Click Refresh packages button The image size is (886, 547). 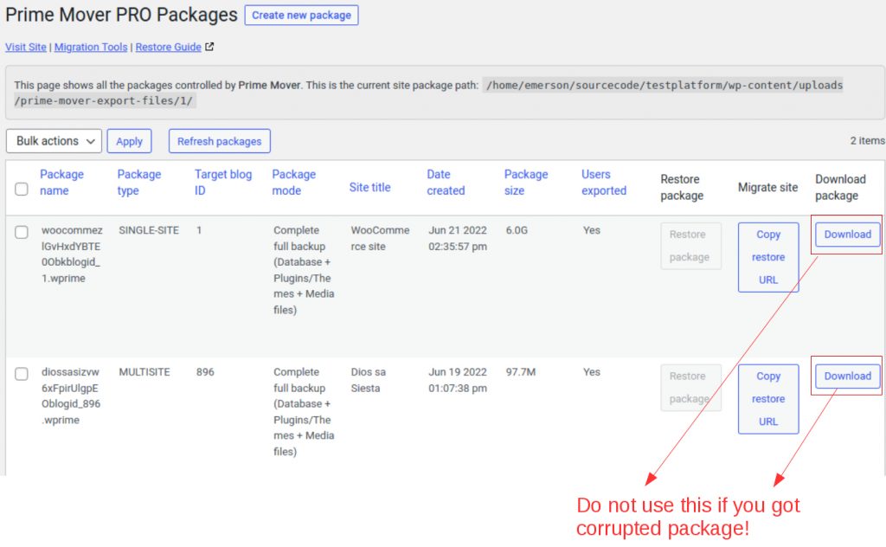coord(219,141)
